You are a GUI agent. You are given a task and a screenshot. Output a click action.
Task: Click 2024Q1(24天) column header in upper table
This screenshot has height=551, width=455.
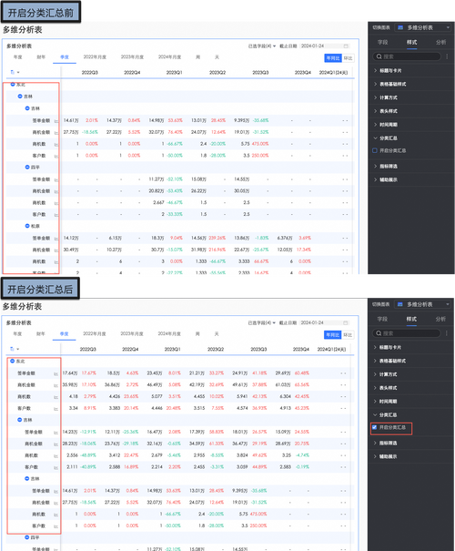333,72
